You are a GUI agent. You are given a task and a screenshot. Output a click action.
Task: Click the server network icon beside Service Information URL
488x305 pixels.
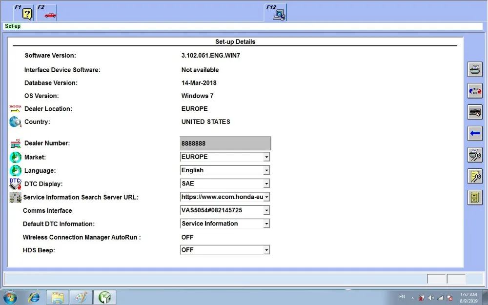point(15,197)
